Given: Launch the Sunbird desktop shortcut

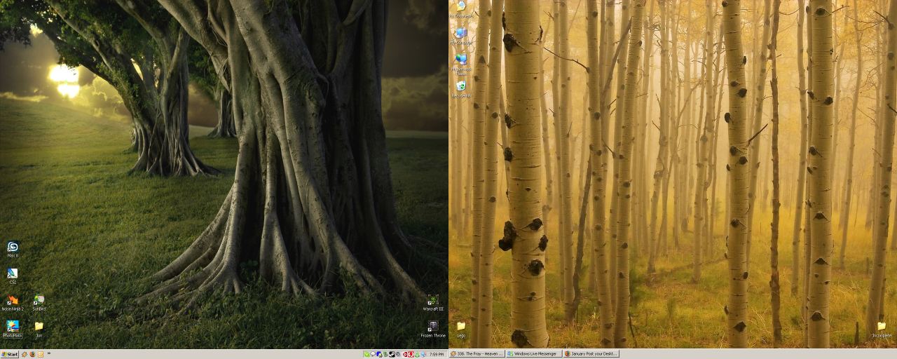Looking at the screenshot, I should point(39,302).
